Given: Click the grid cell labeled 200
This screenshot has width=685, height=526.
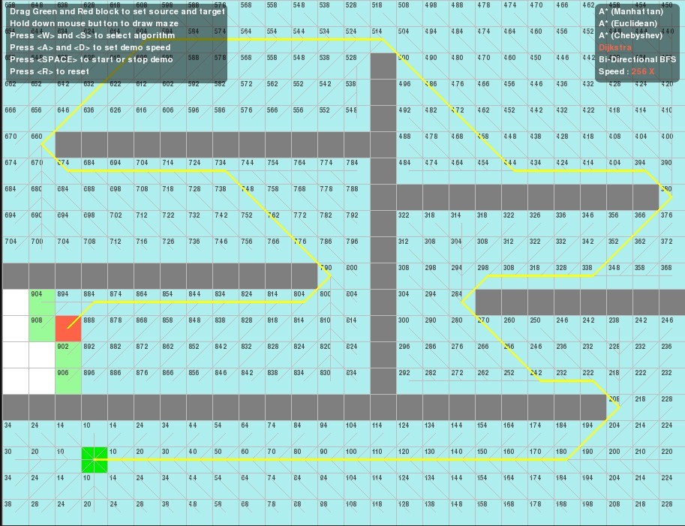Looking at the screenshot, I should (x=620, y=460).
